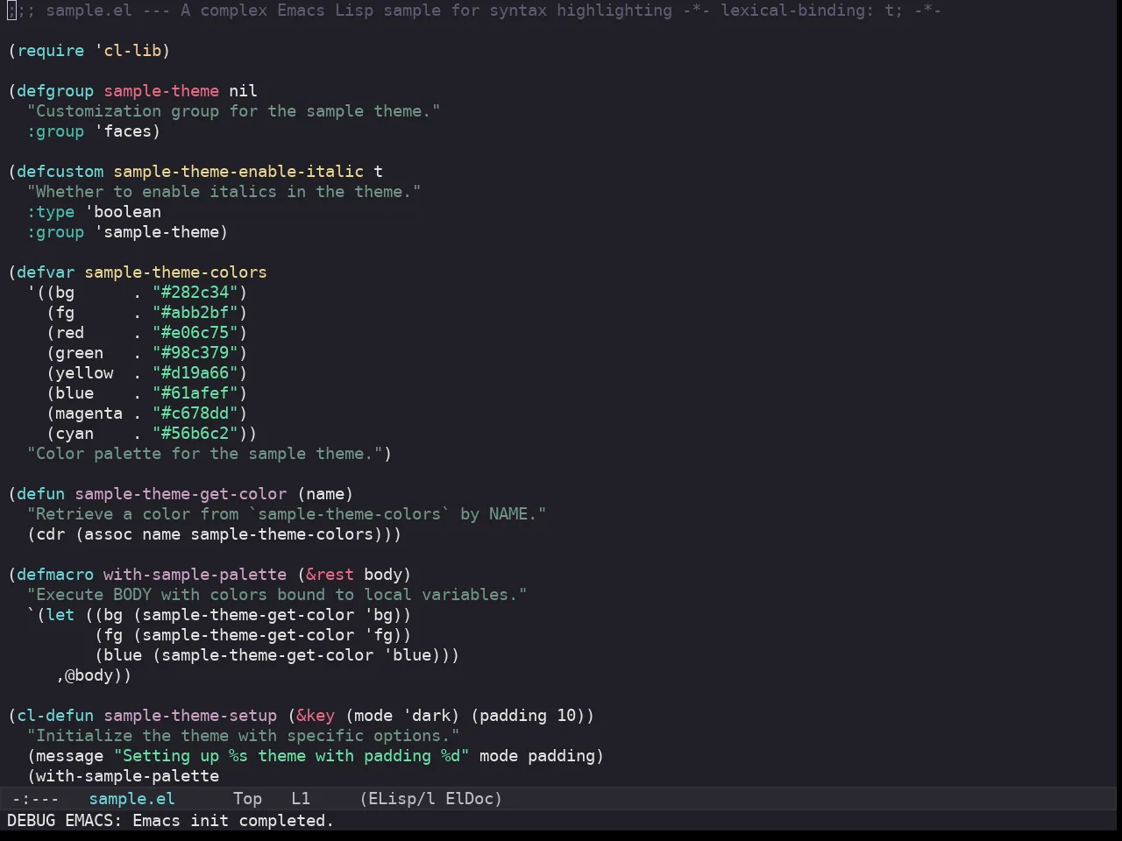Click the 'boolean symbol

123,212
